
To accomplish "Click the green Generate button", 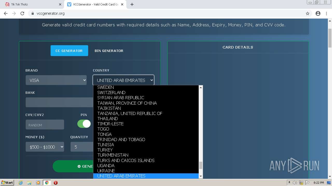I will (73, 166).
